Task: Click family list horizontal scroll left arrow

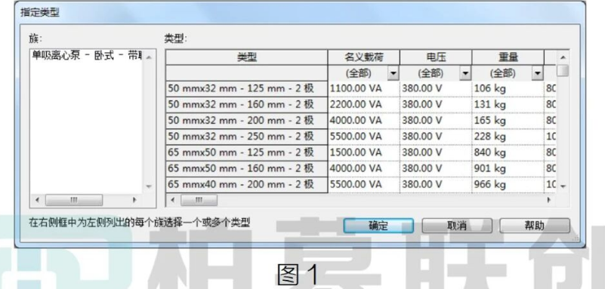Action: pyautogui.click(x=37, y=201)
